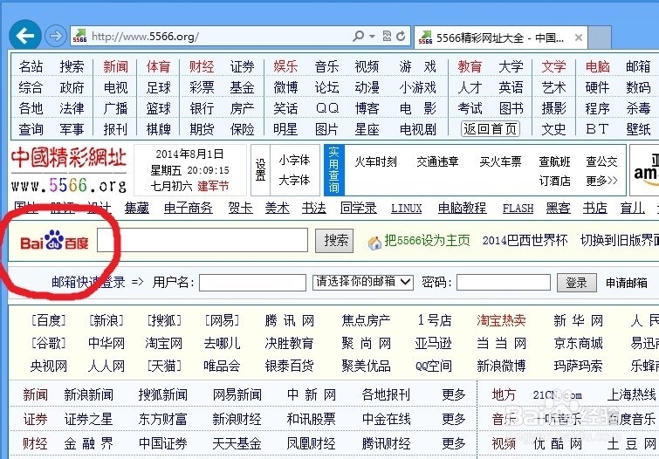Open the QQ空间 link
659x459 pixels.
coord(433,366)
